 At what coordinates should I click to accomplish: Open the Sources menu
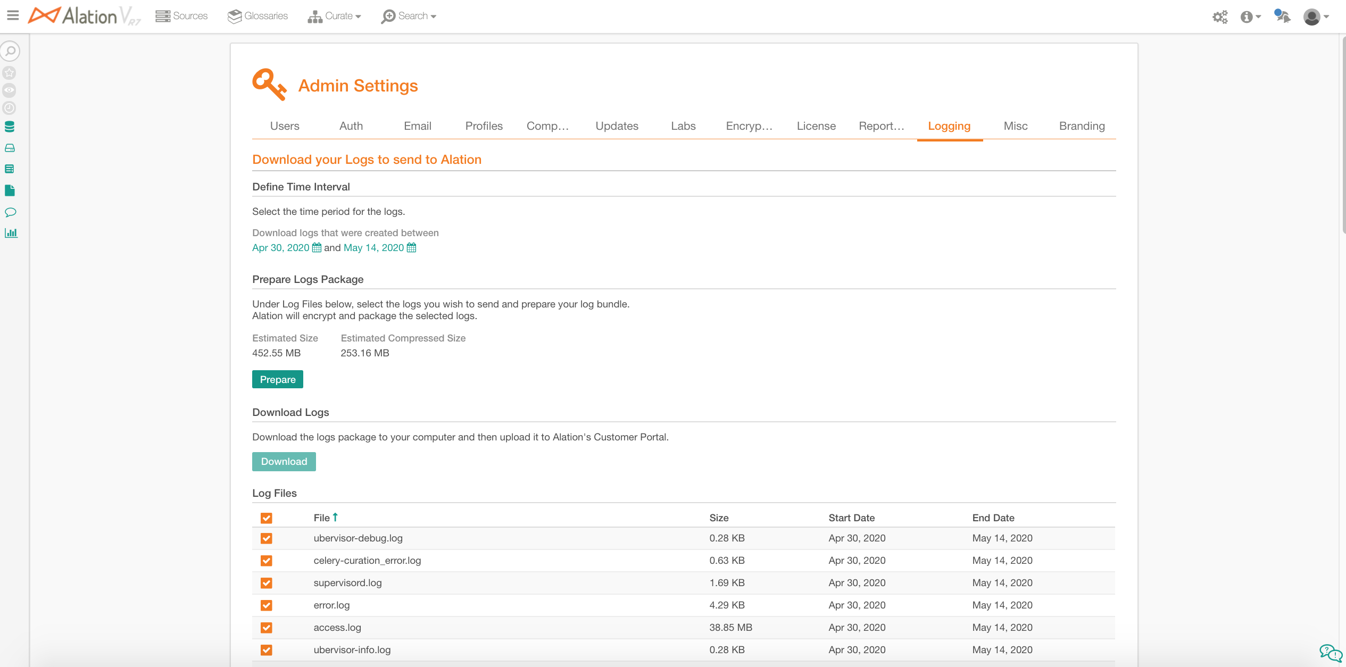tap(181, 16)
